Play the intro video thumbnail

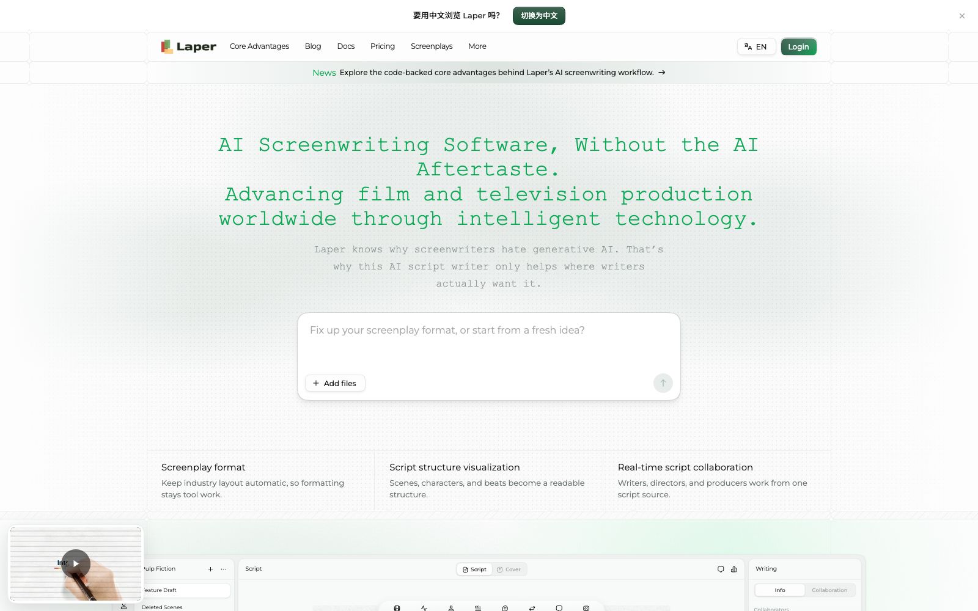point(76,563)
